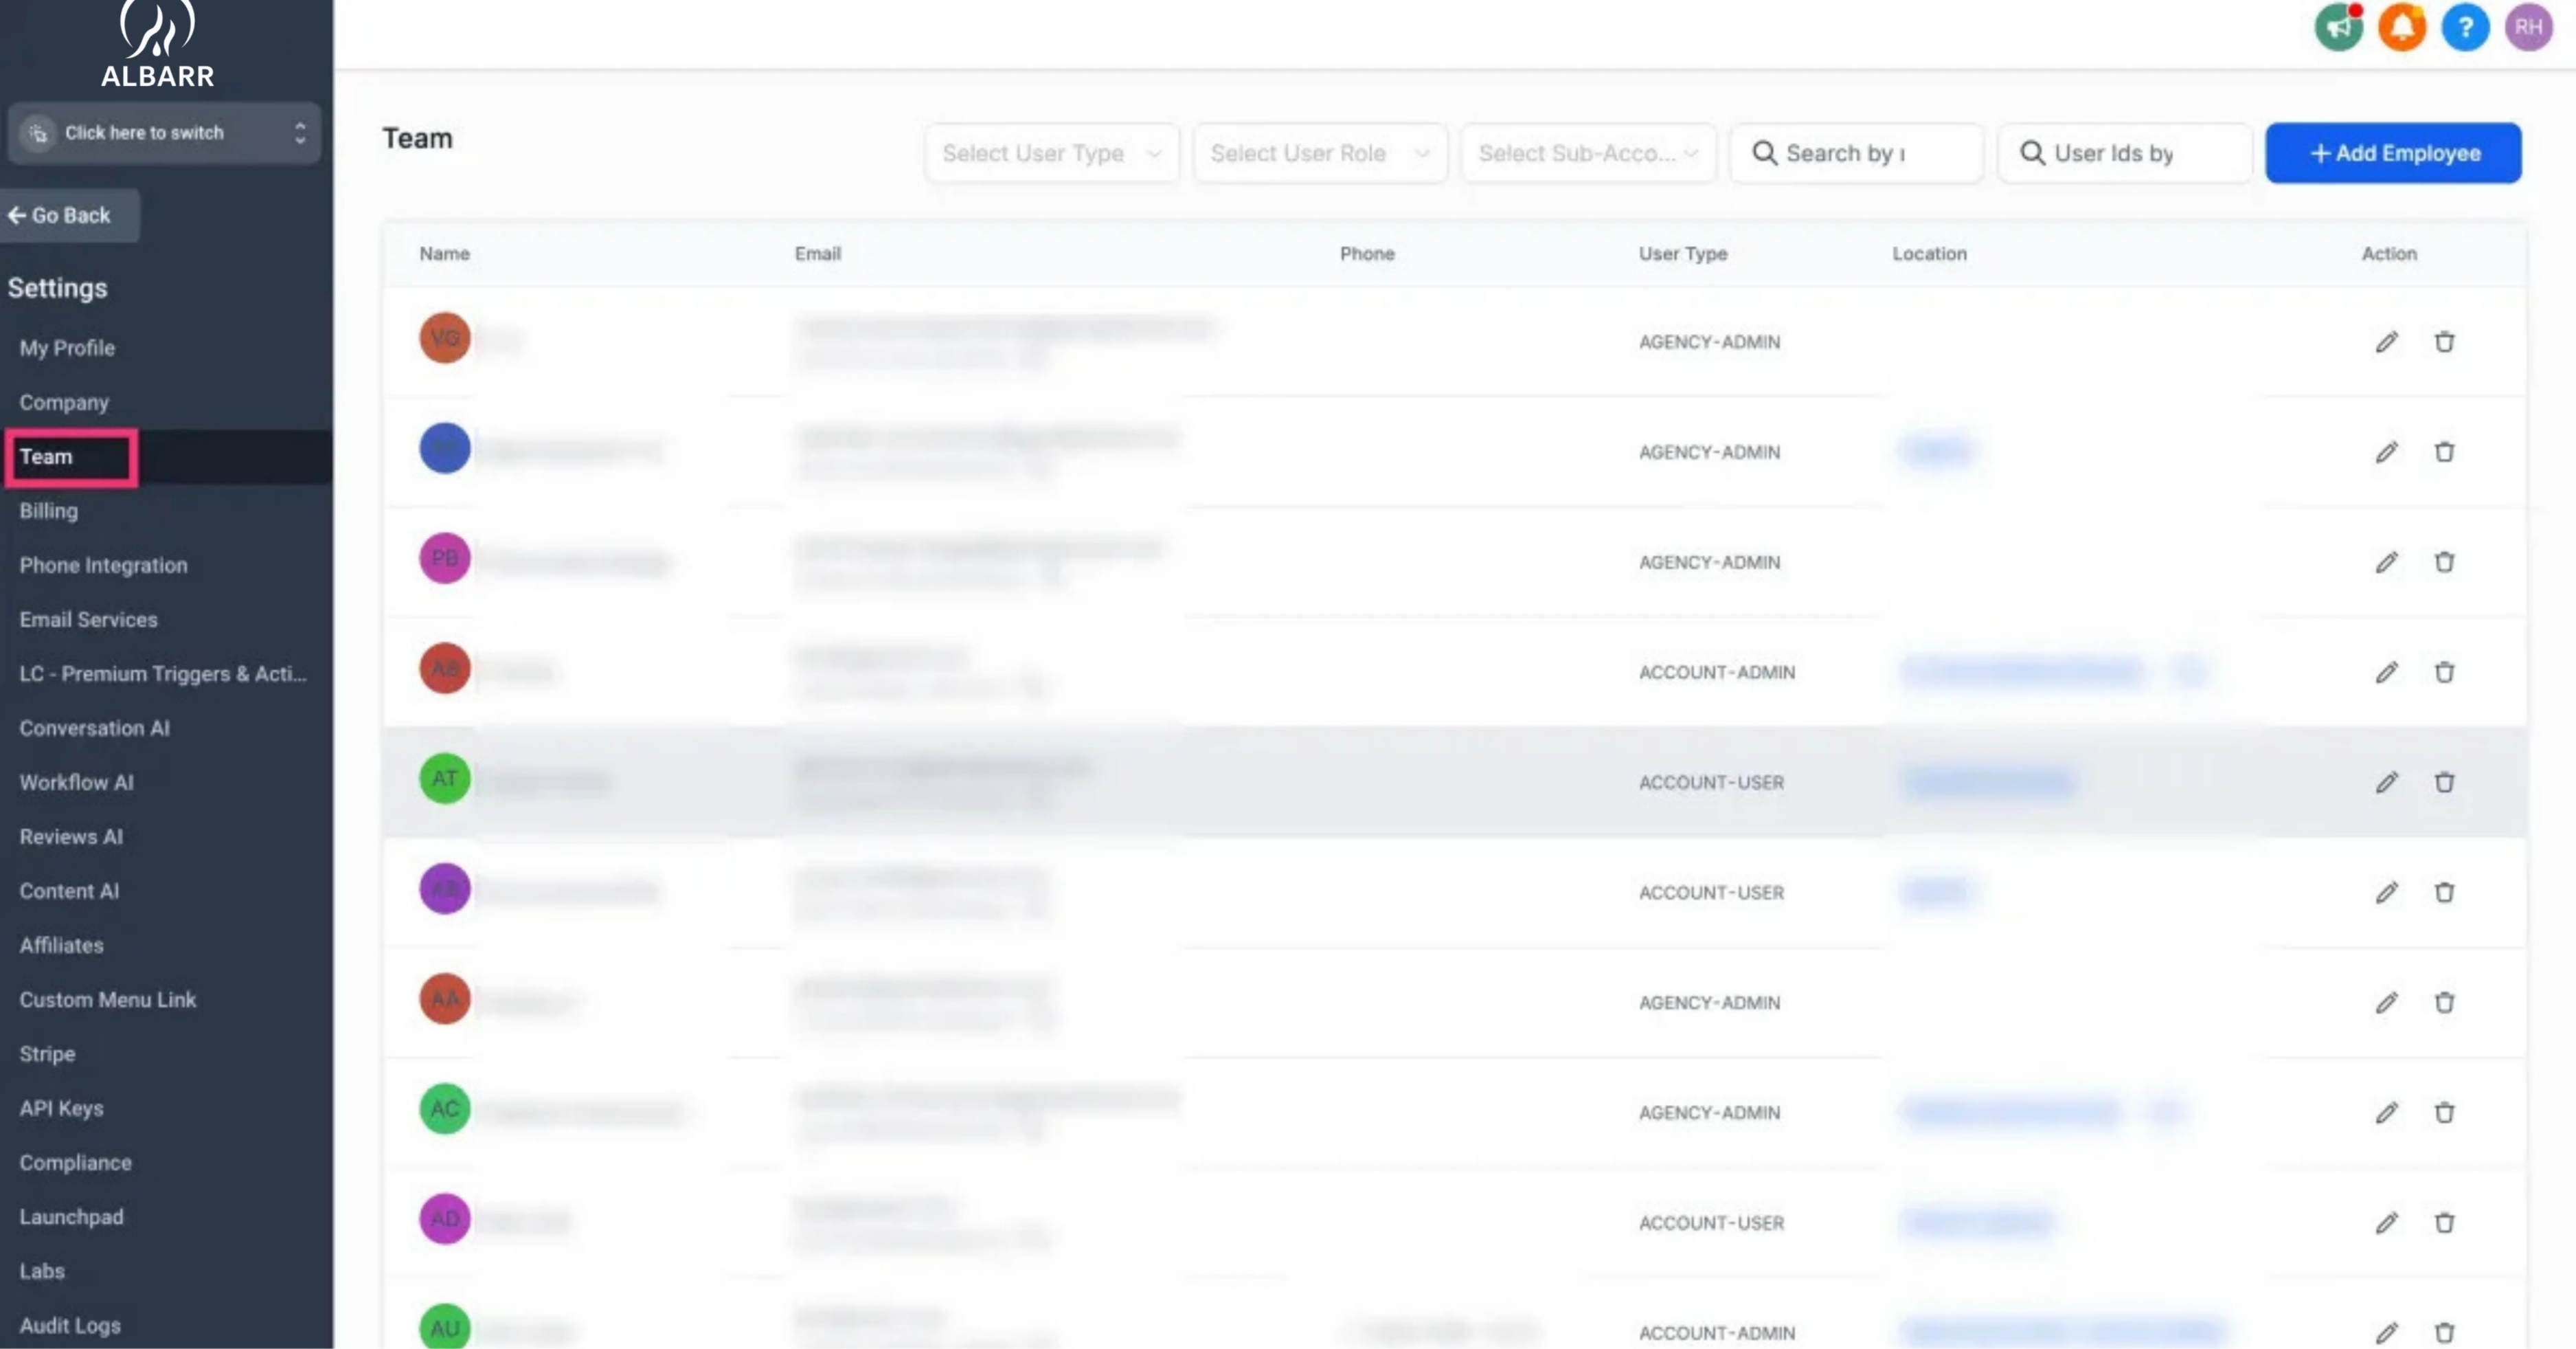
Task: Open the Click here to switch selector
Action: [164, 133]
